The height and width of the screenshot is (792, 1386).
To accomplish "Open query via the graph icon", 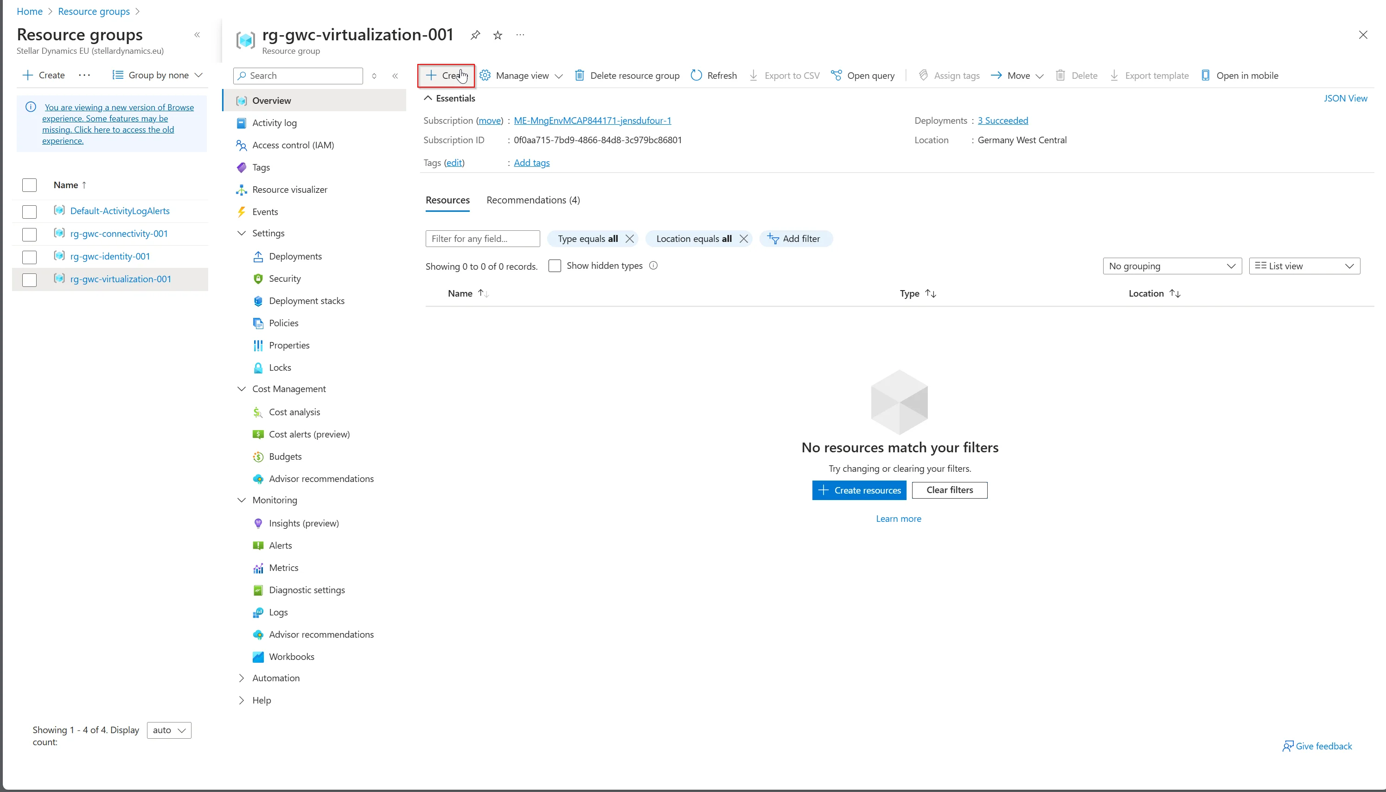I will coord(837,76).
